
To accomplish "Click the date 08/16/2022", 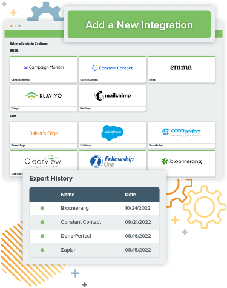I will click(x=138, y=236).
